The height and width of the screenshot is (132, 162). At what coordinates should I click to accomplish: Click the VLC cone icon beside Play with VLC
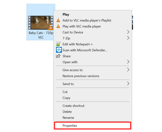(58, 26)
